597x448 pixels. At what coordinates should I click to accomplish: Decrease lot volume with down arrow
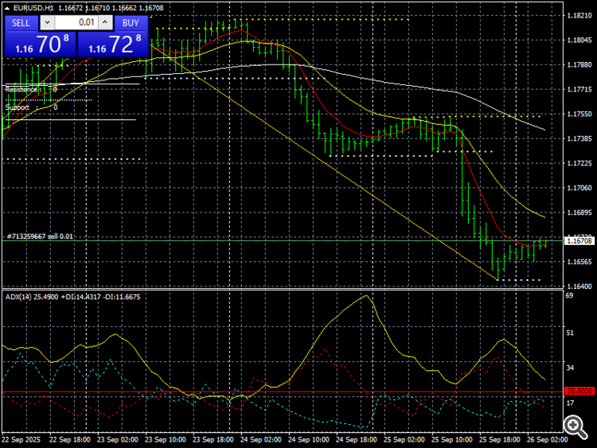(47, 23)
